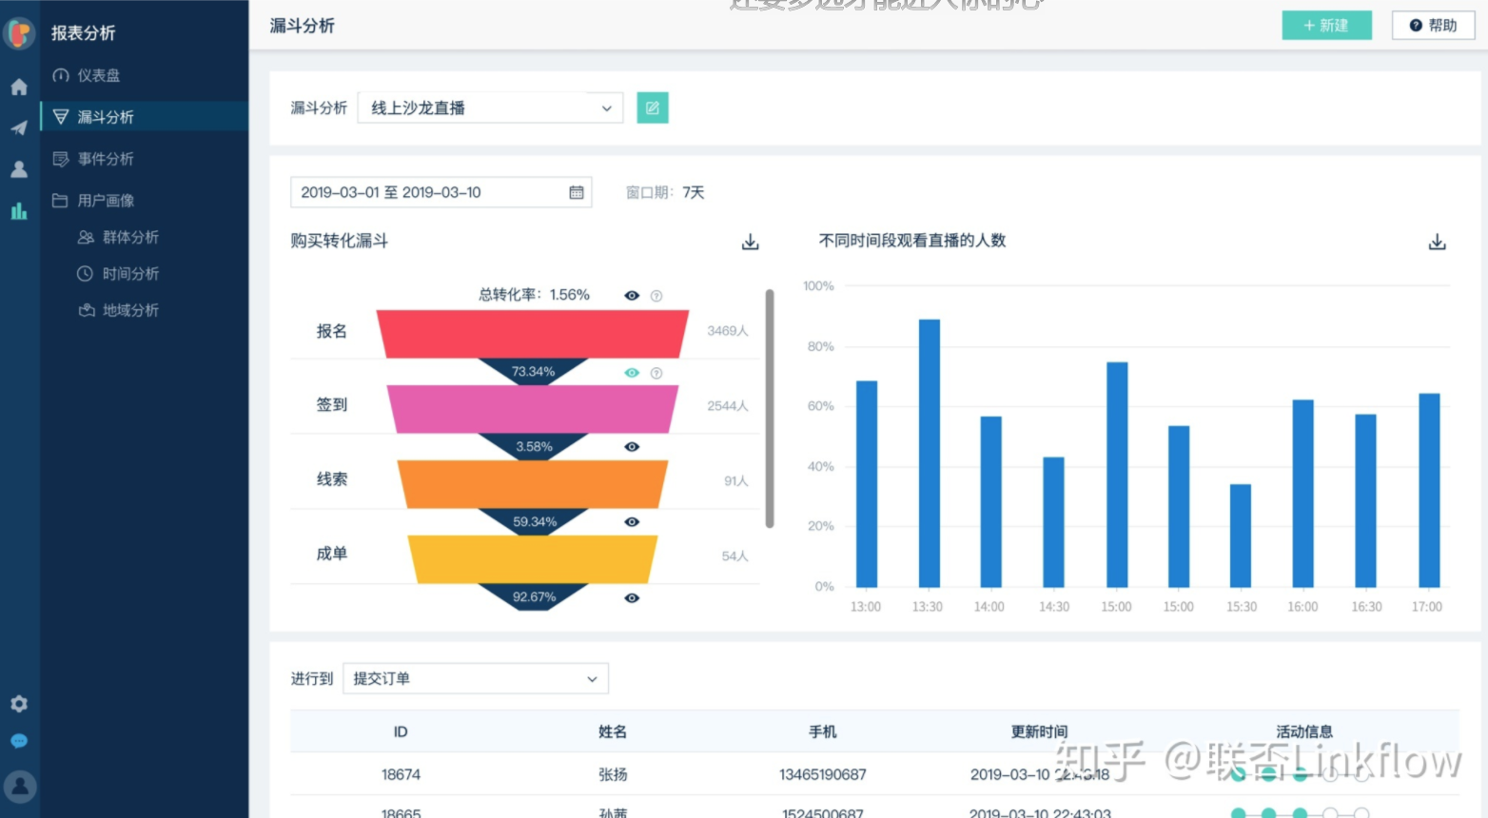Open the calendar icon in date range field
Viewport: 1488px width, 818px height.
577,192
